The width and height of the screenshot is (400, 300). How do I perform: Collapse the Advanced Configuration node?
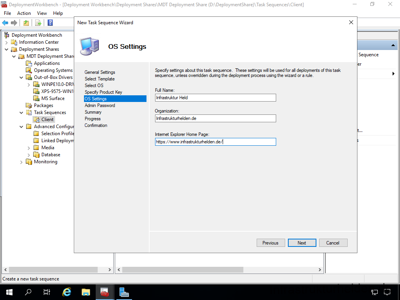tap(21, 127)
